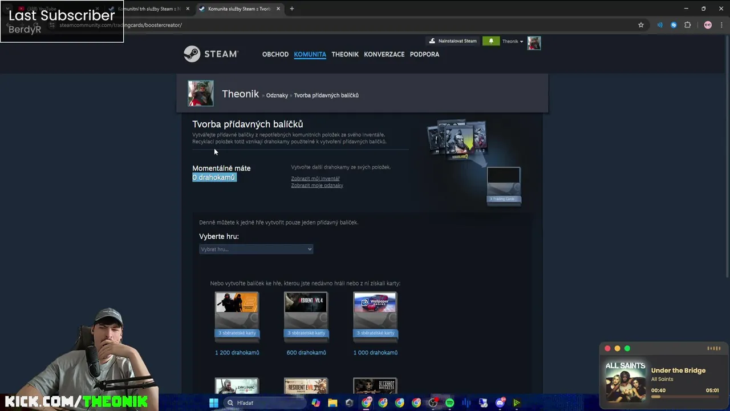Click Zobrazit můj inventář link
730x411 pixels.
pos(315,179)
